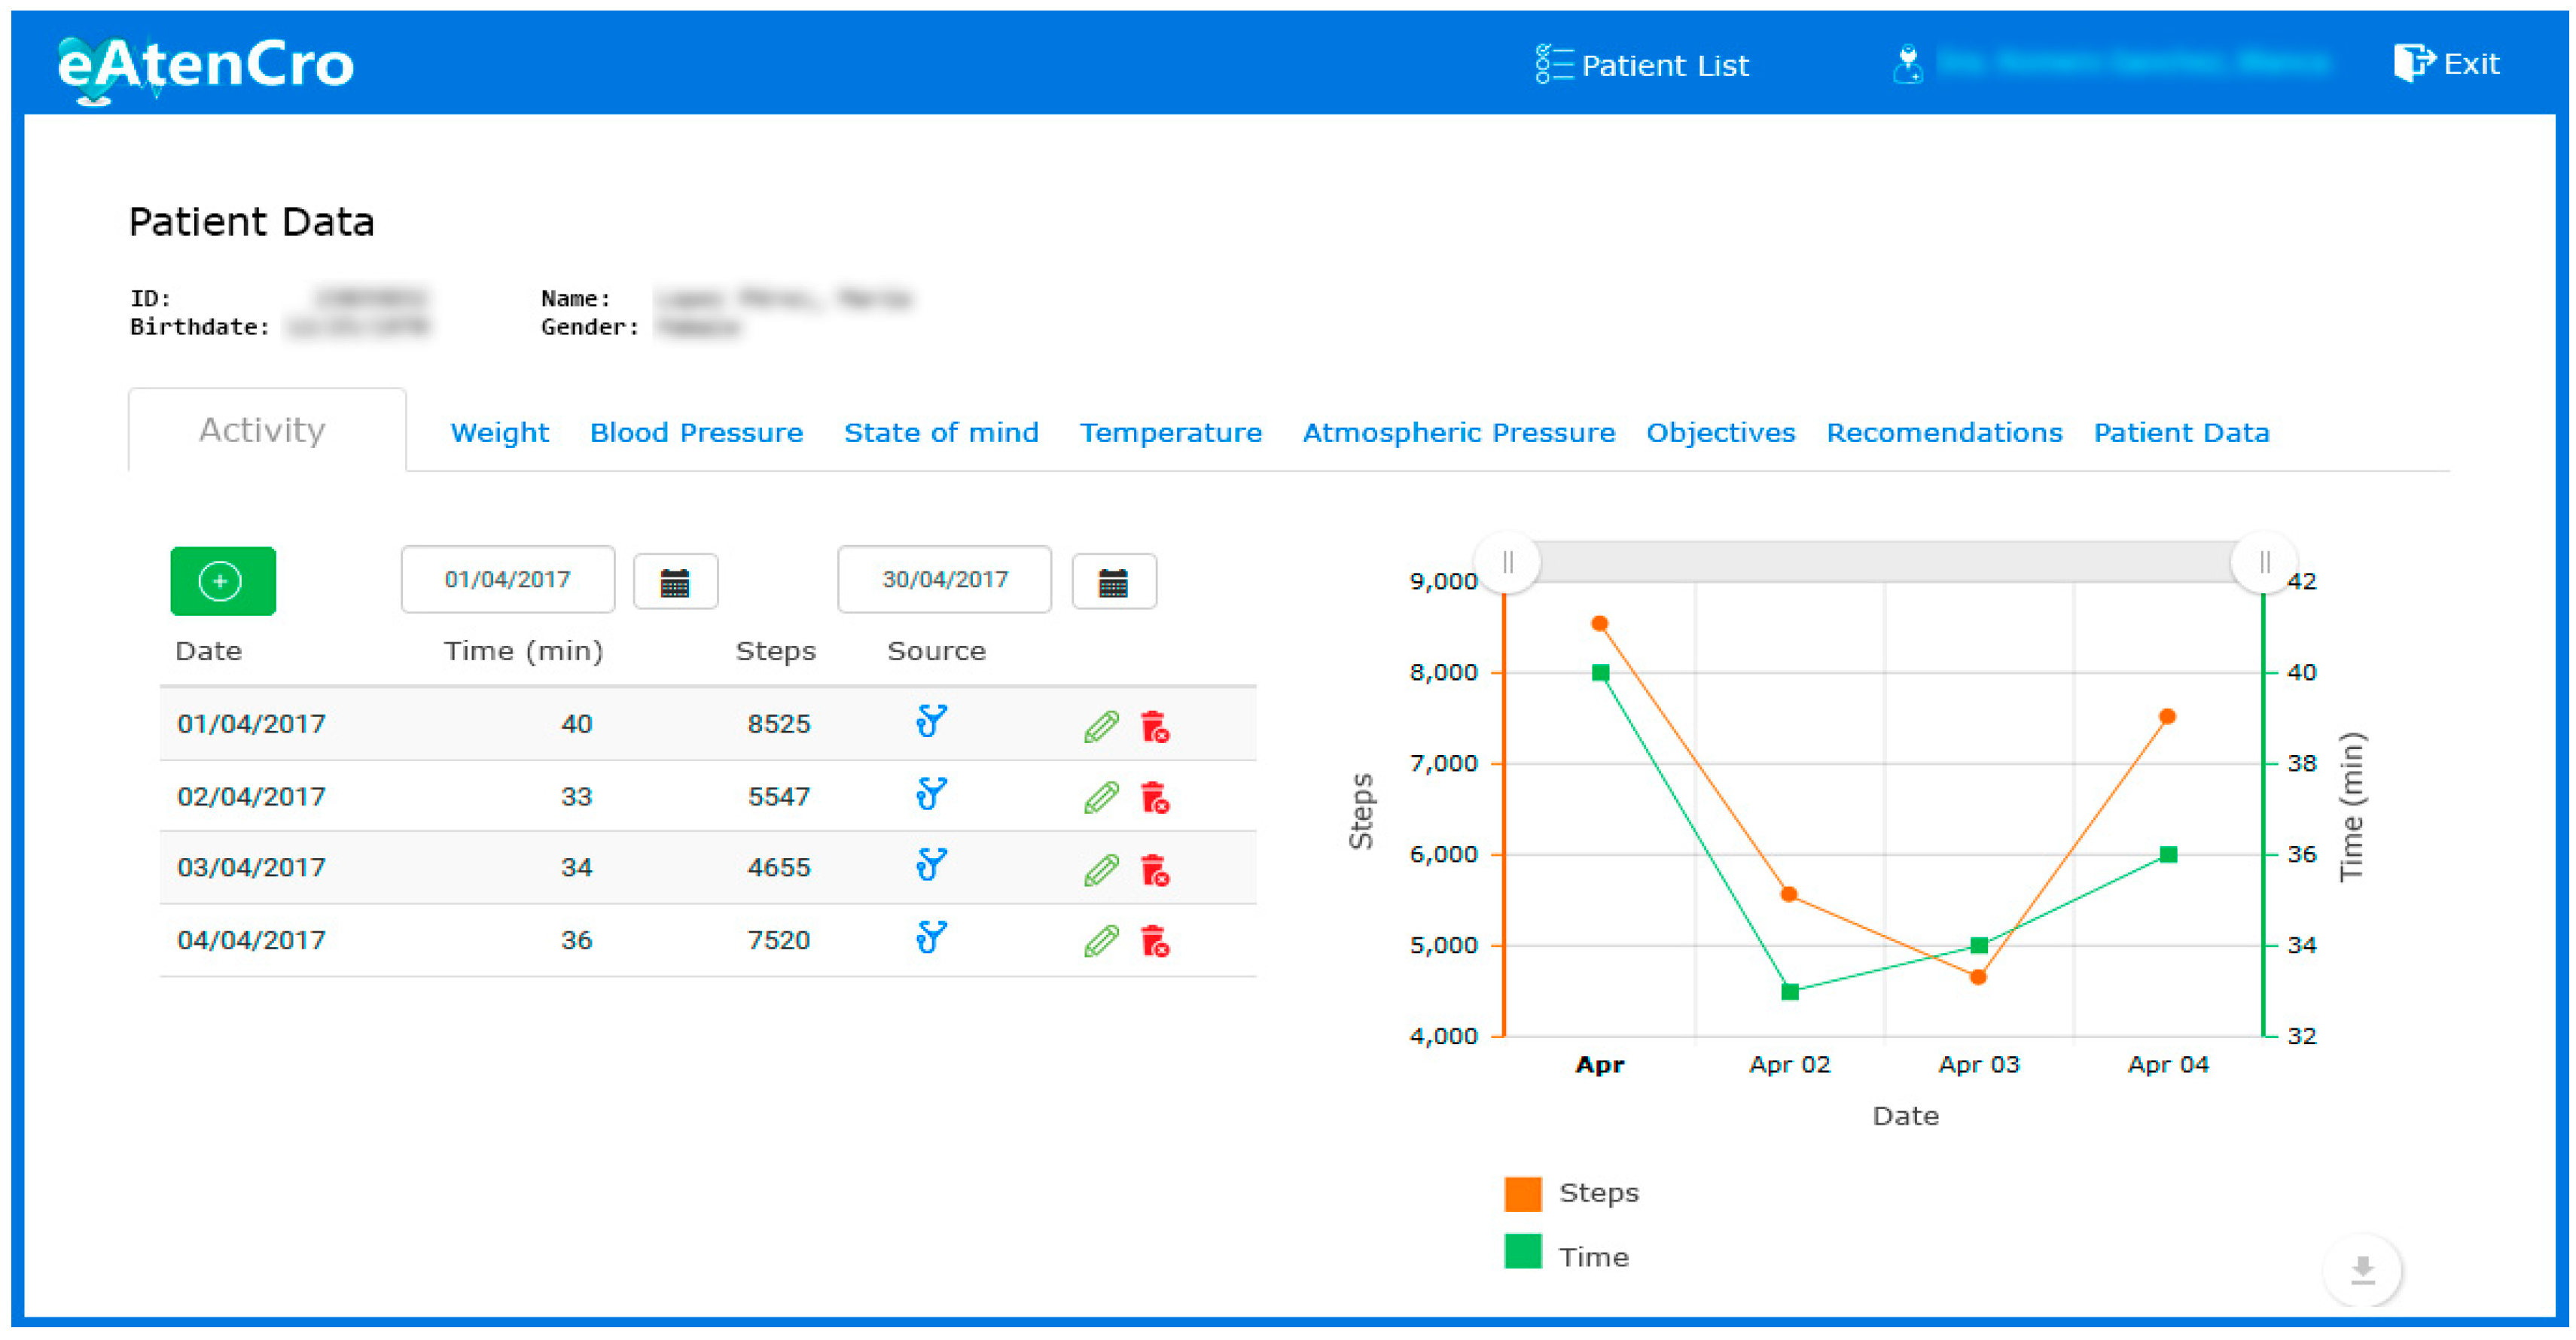Focus the start date field 01/04/2017

coord(507,580)
